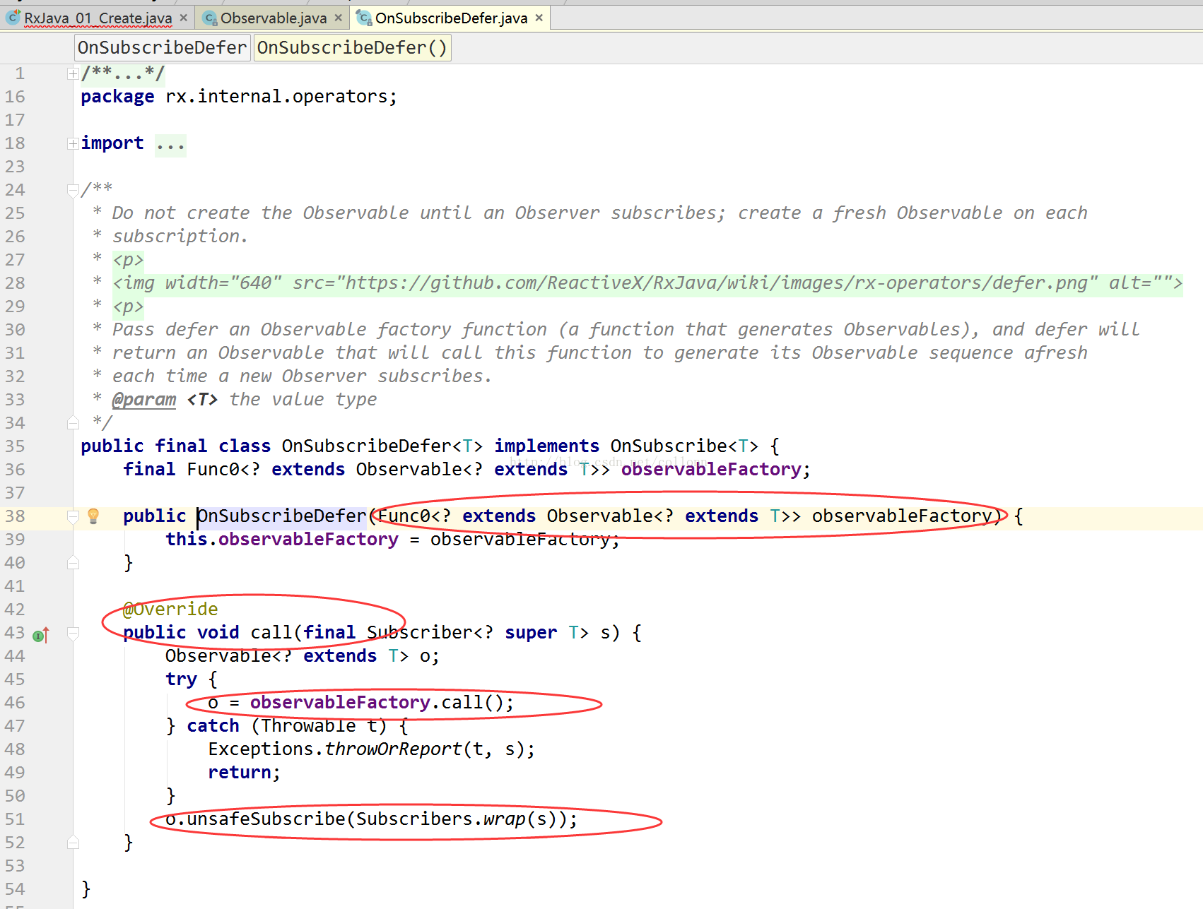The width and height of the screenshot is (1203, 909).
Task: Click the 'observableFactory' field declaration on line 36
Action: click(x=711, y=470)
